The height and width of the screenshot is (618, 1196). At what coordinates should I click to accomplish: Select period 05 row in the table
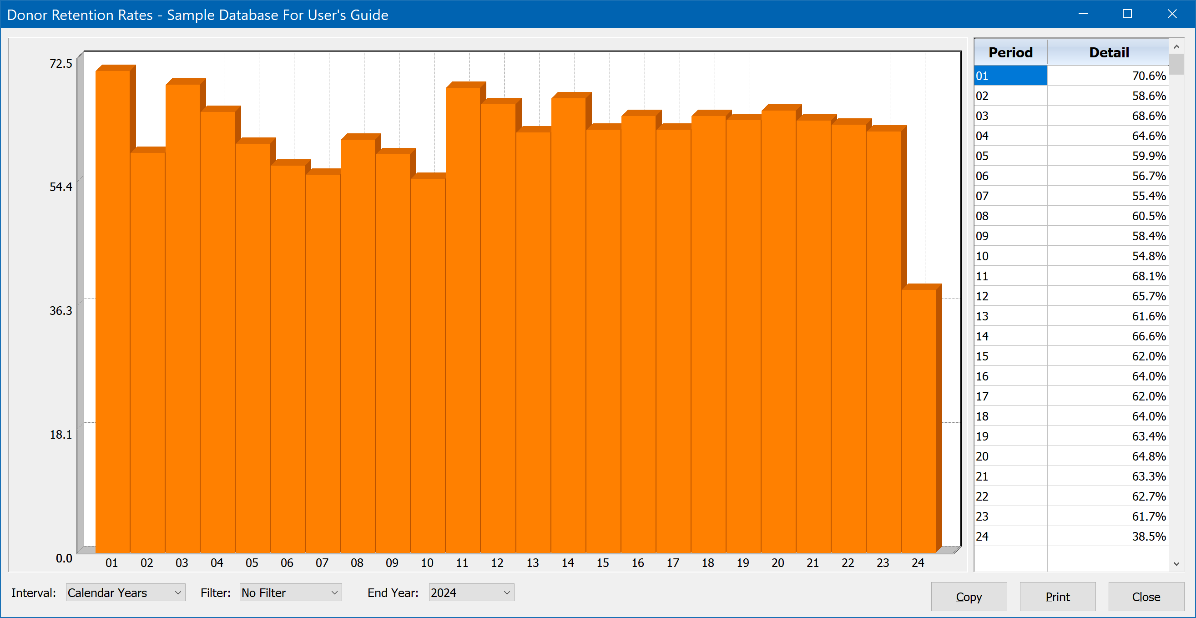(x=1071, y=156)
